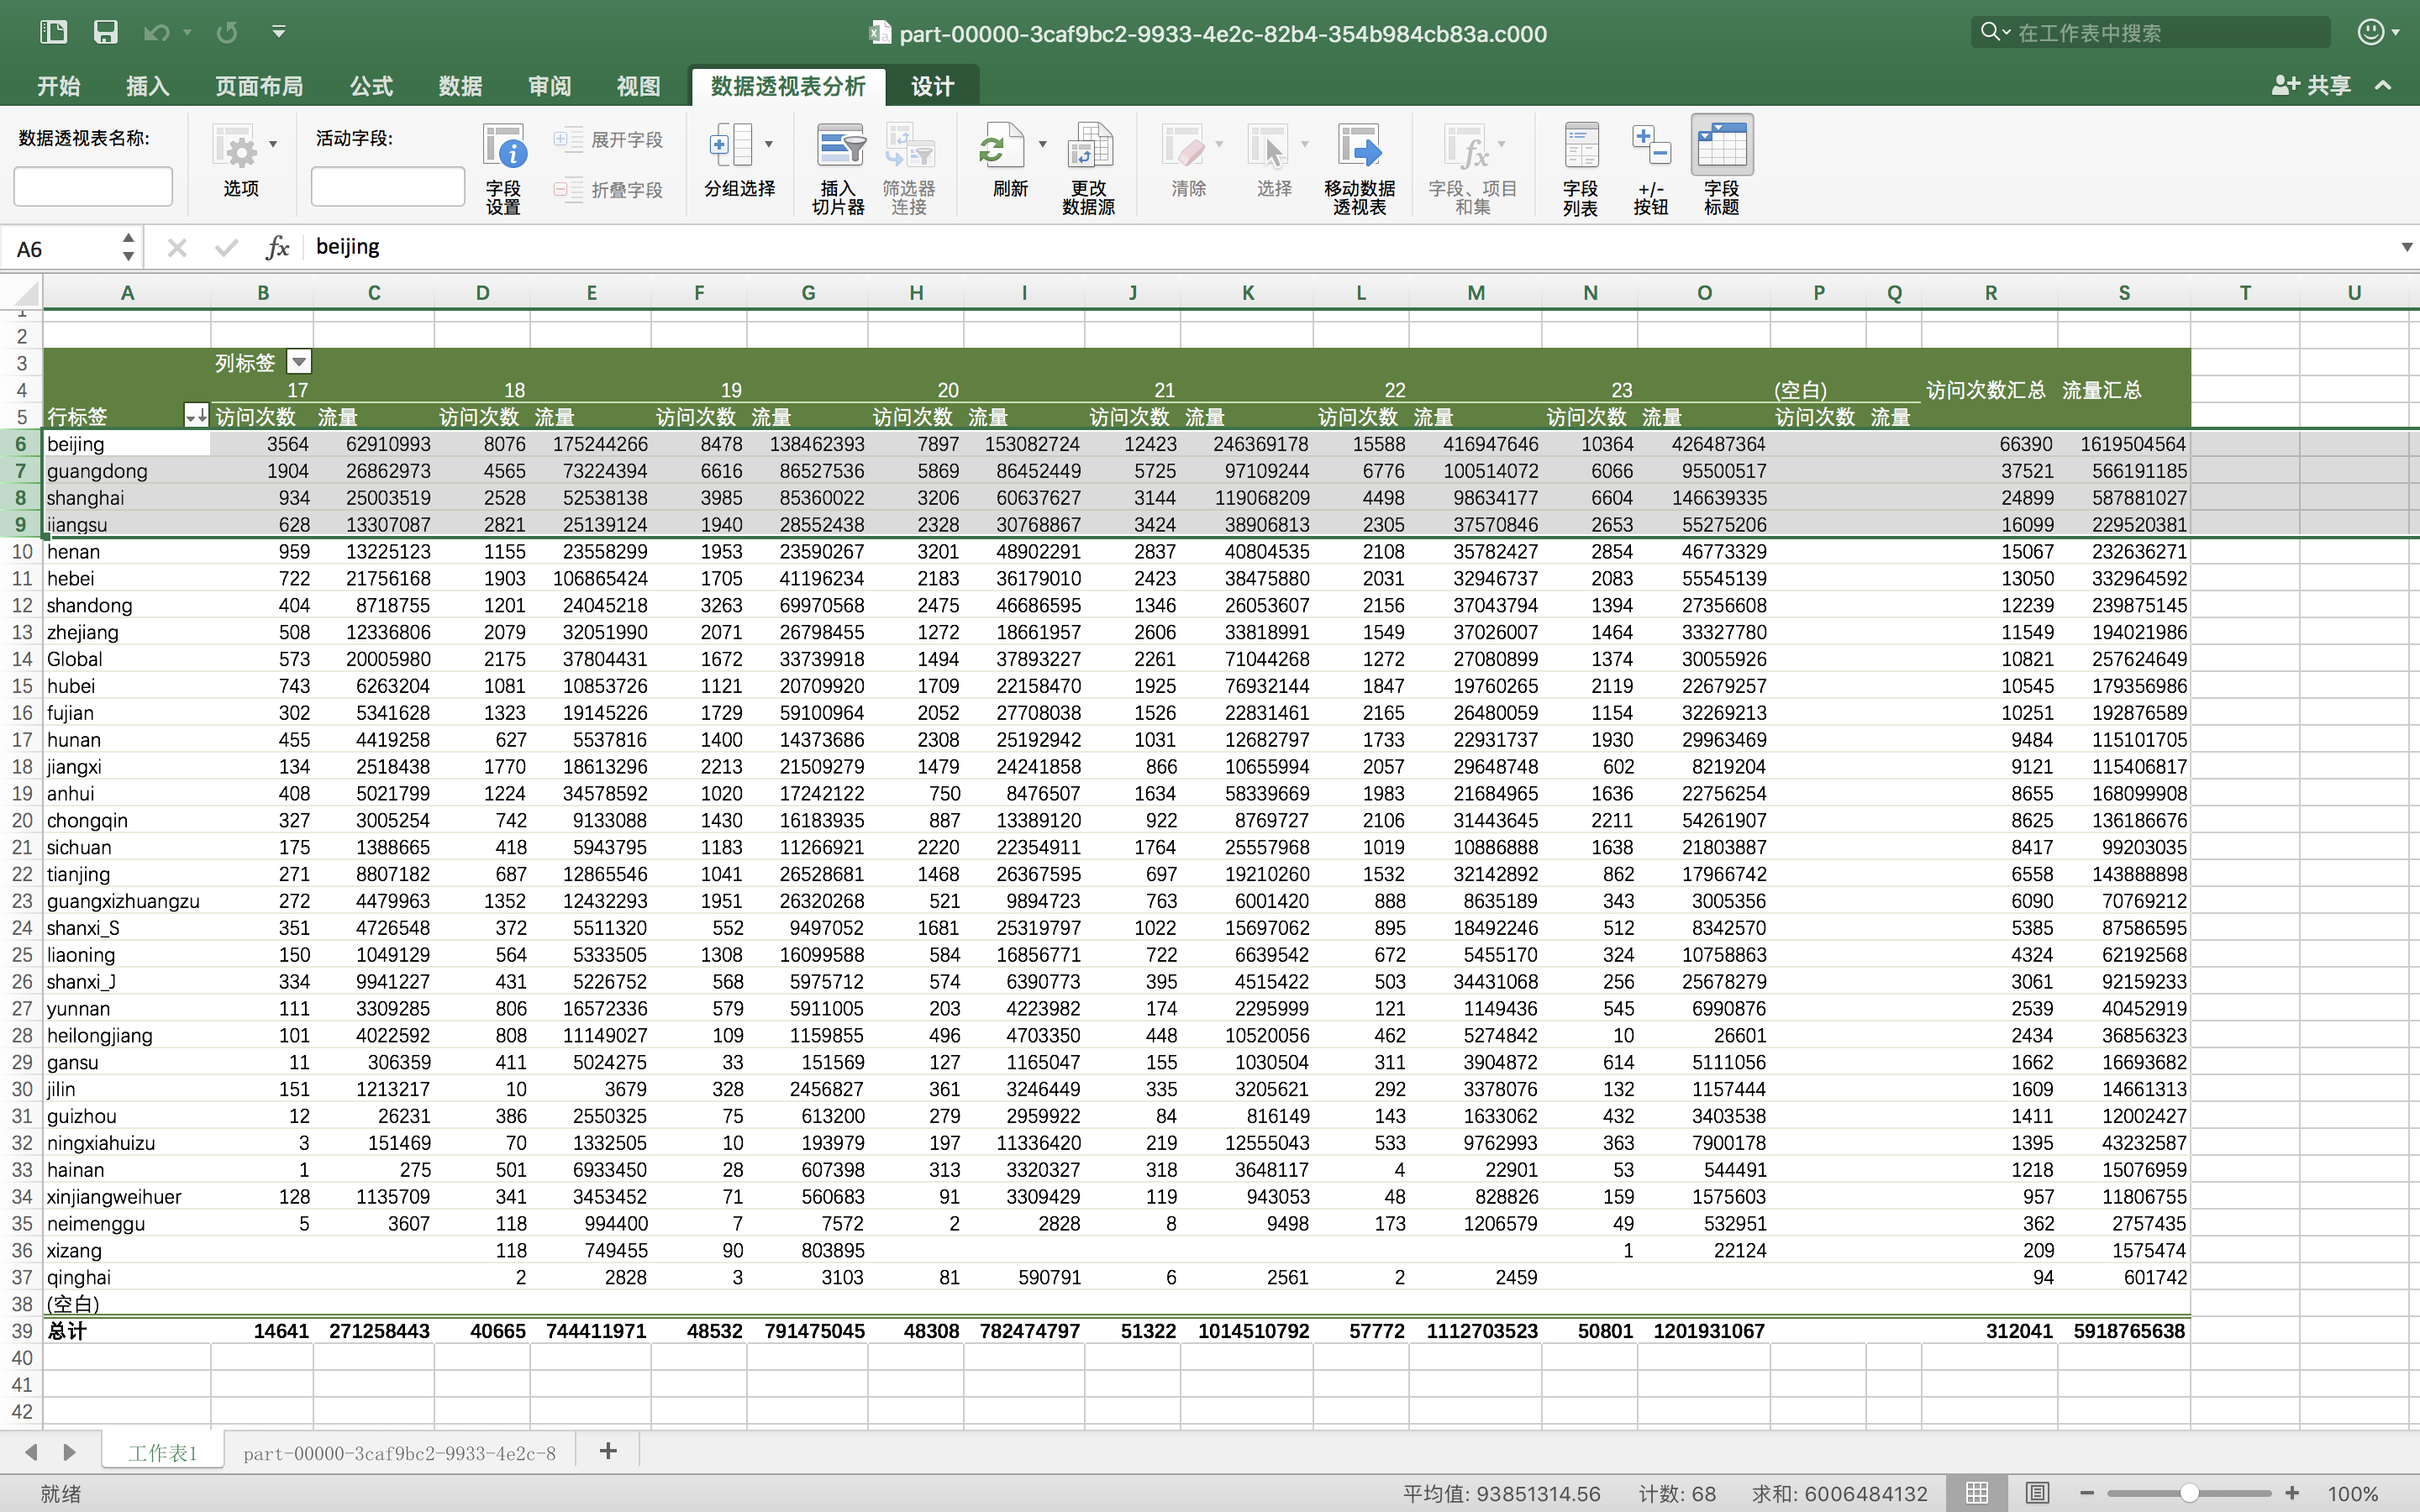Toggle the +/- Buttons display
Viewport: 2420px width, 1512px height.
[x=1650, y=148]
